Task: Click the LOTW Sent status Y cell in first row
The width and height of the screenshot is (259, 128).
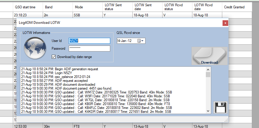Action: click(118, 15)
